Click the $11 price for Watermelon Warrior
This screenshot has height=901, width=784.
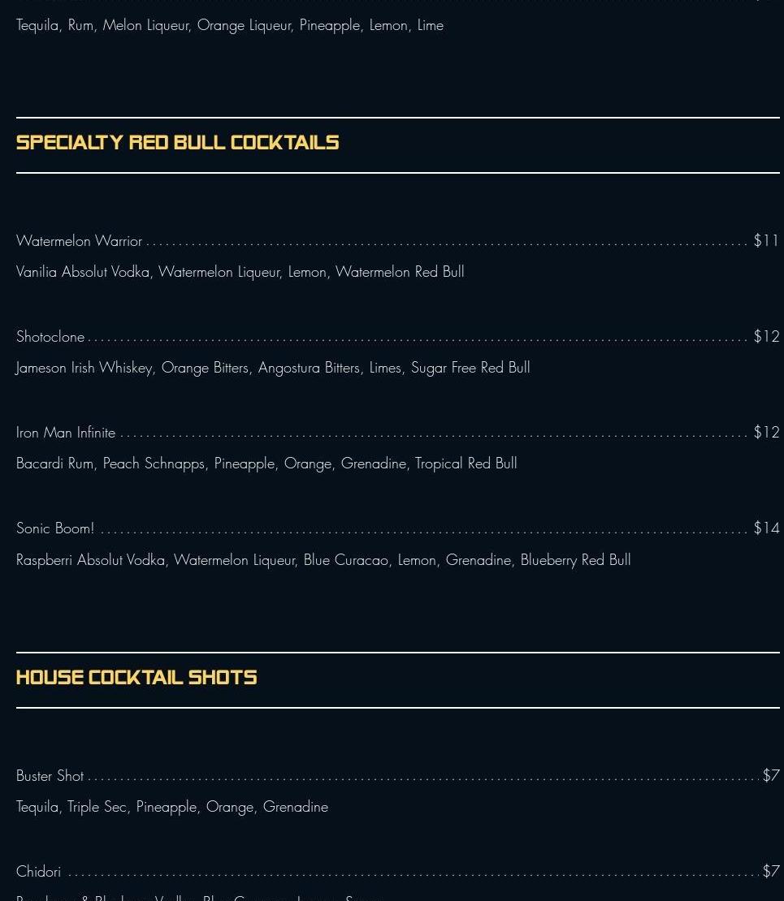[x=766, y=241]
